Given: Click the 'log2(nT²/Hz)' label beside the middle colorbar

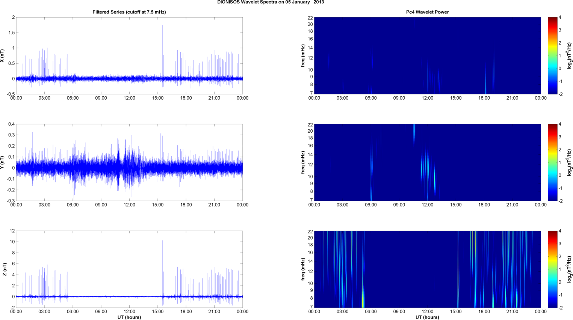Looking at the screenshot, I should [x=570, y=163].
